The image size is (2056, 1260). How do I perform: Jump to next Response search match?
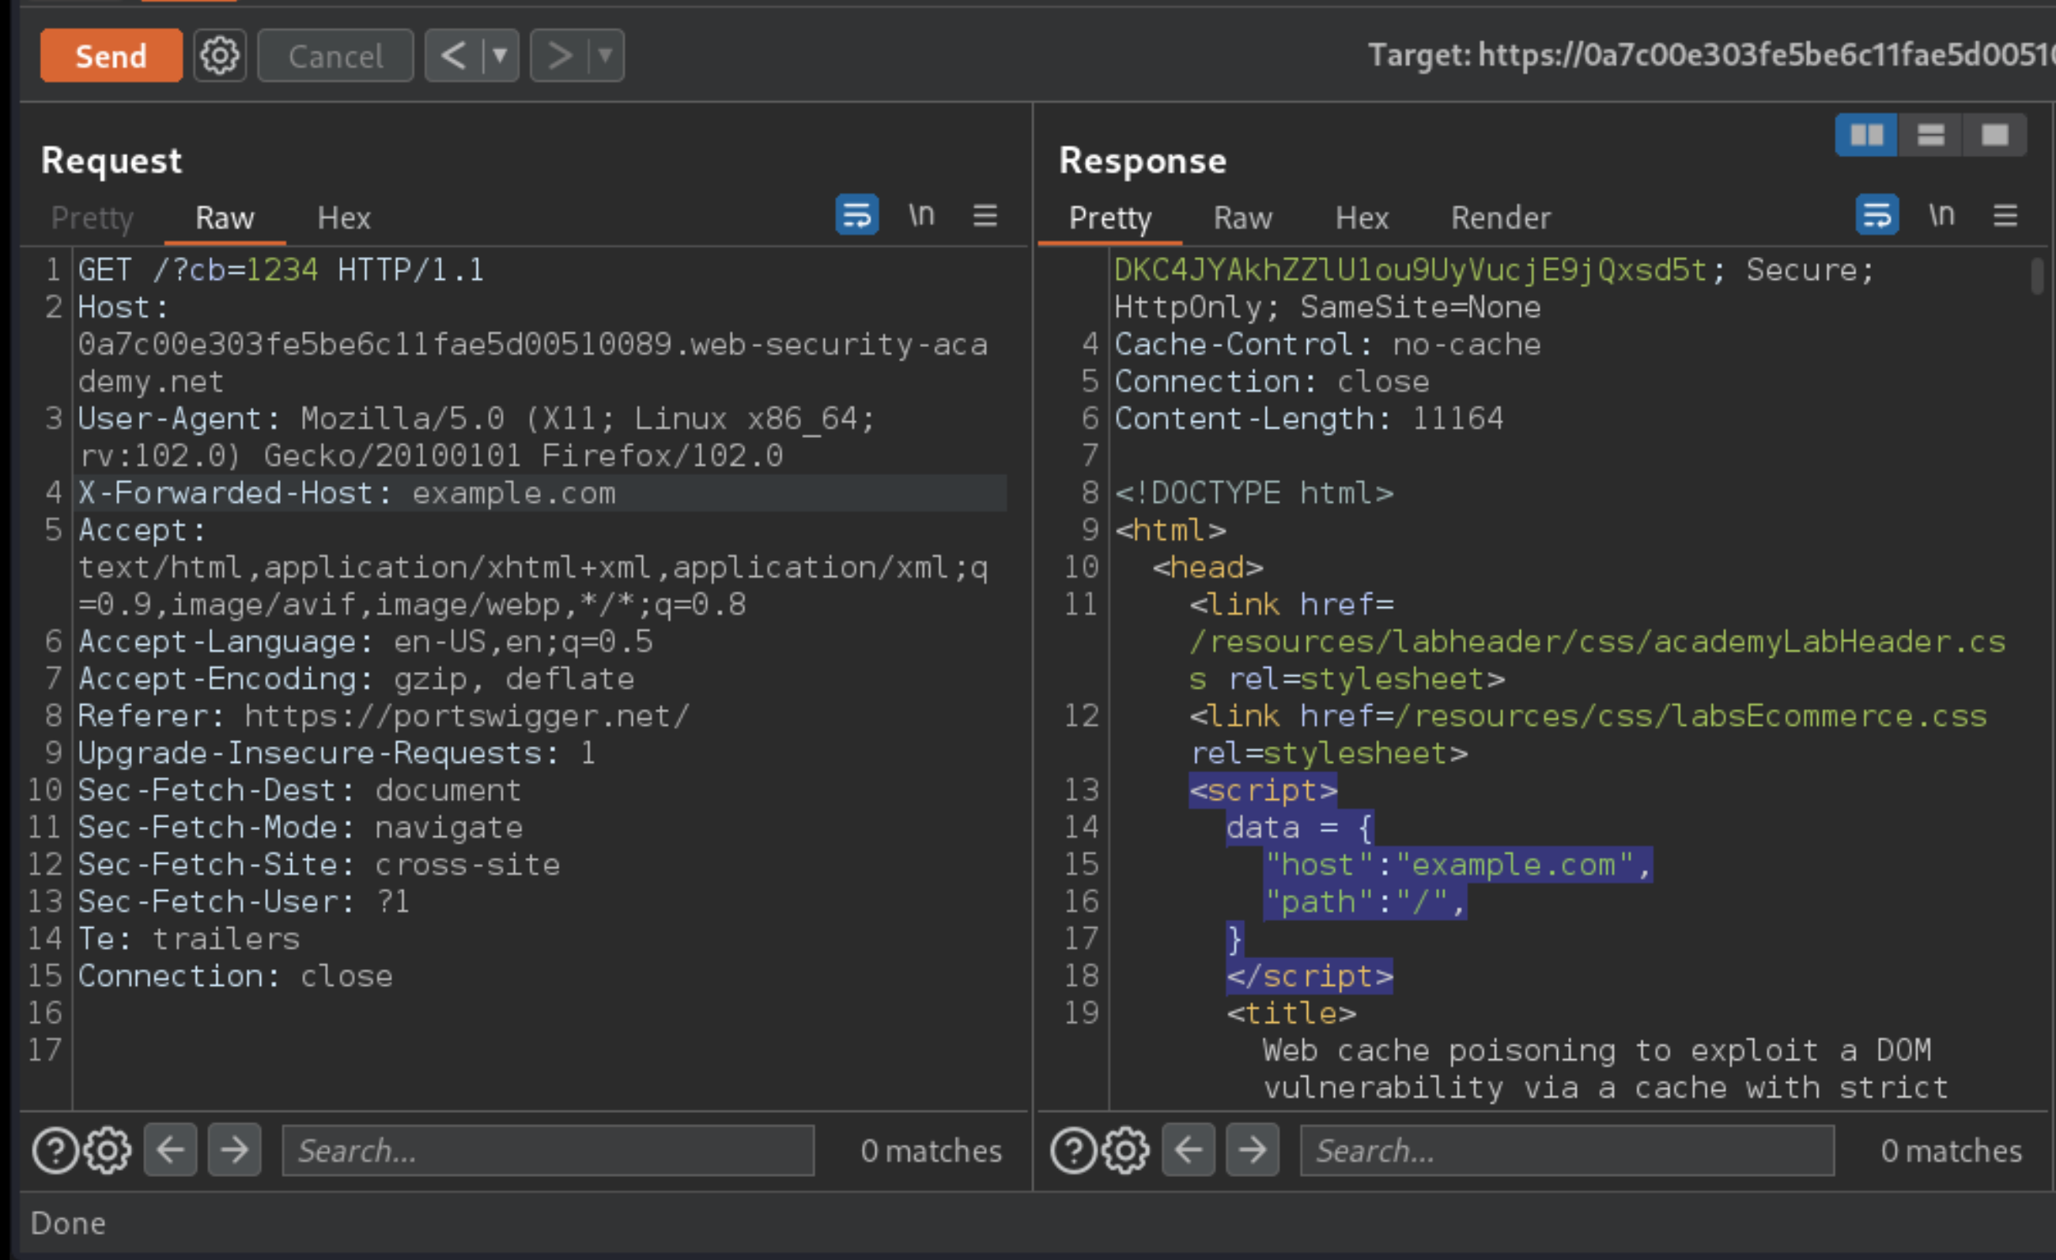1253,1150
